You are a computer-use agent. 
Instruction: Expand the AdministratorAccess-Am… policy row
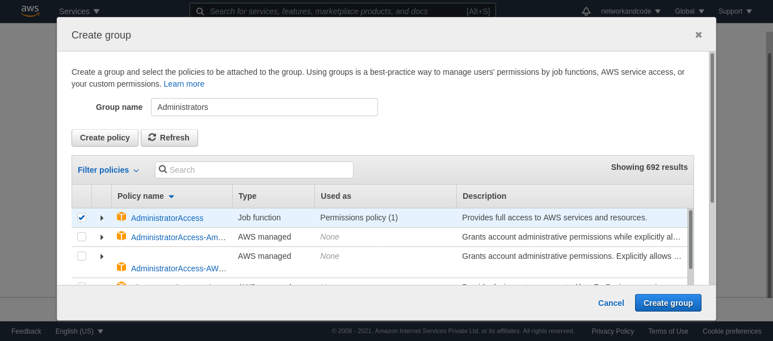pyautogui.click(x=102, y=237)
